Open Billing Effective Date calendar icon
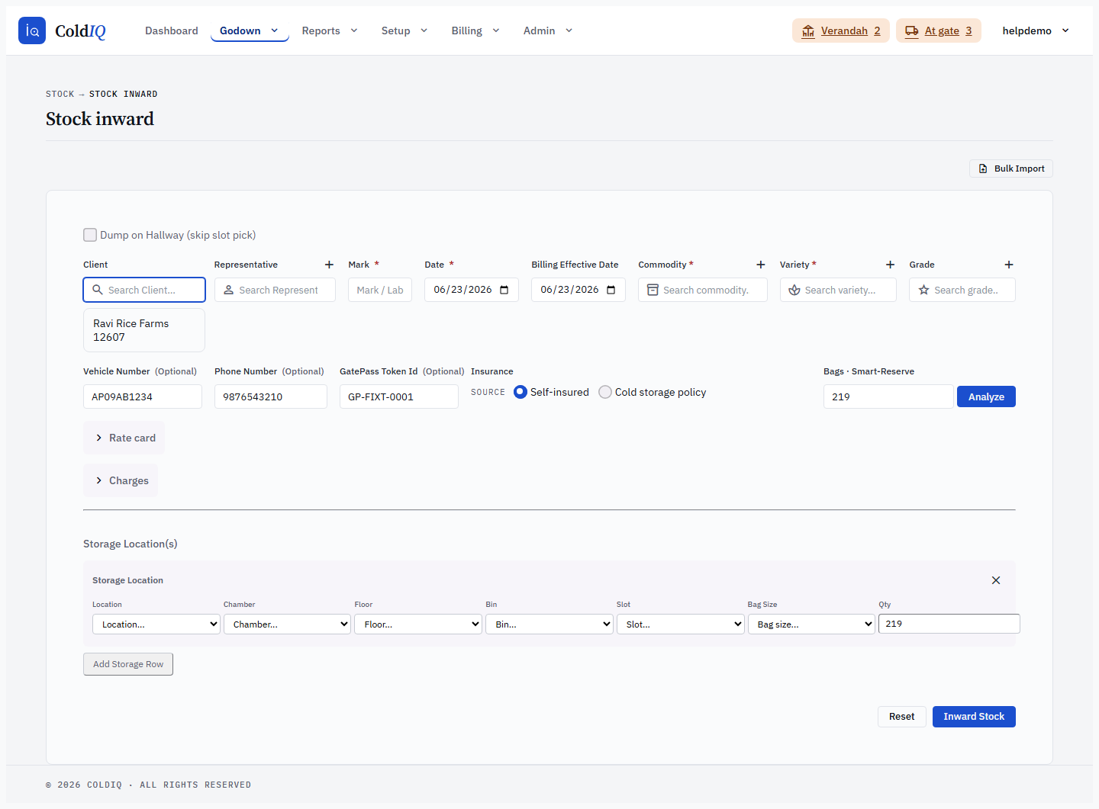 (x=611, y=290)
